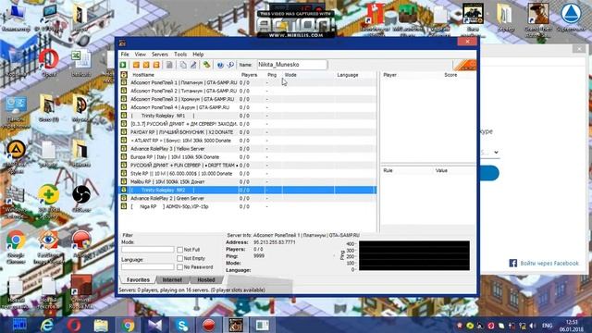Open the File menu
Image resolution: width=592 pixels, height=333 pixels.
coord(125,55)
